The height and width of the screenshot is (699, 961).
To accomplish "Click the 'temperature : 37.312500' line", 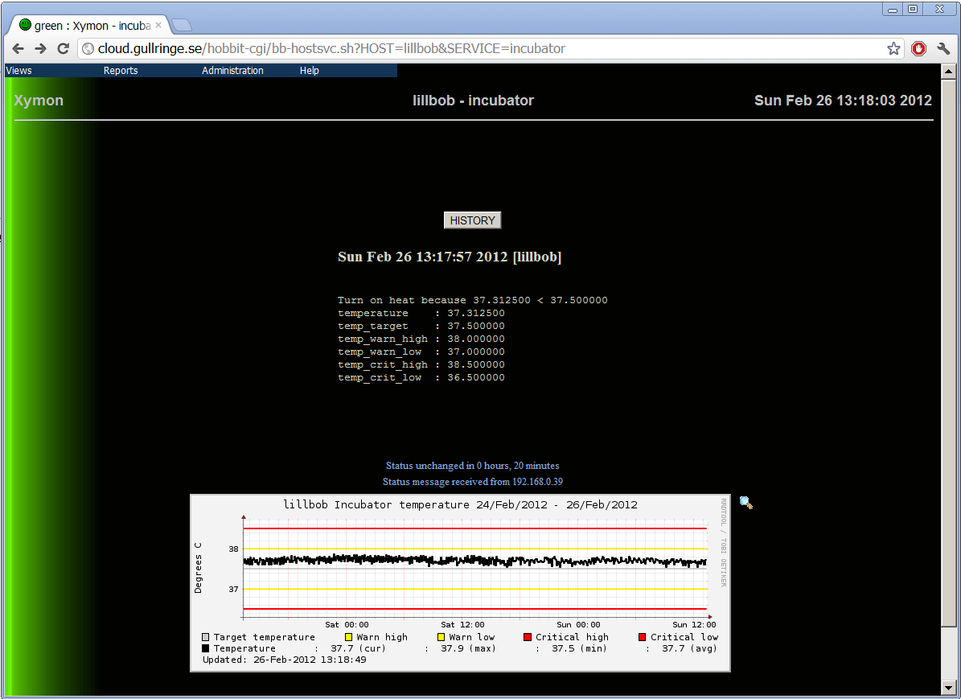I will (421, 314).
